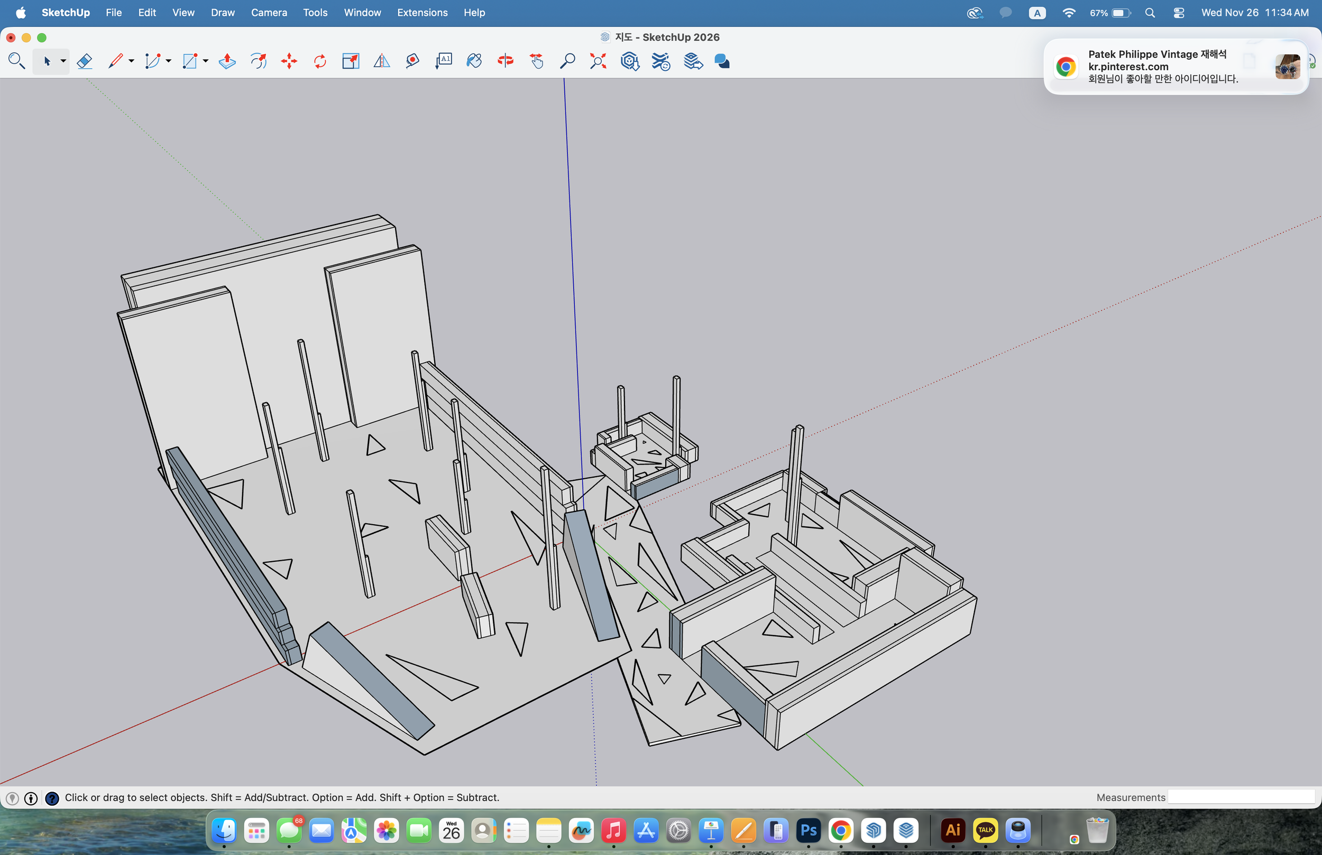Open the Camera menu
The height and width of the screenshot is (855, 1322).
pos(269,12)
